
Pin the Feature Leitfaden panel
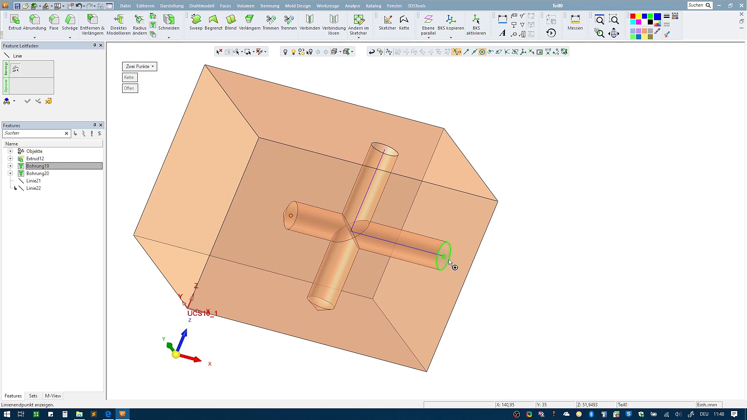click(x=95, y=45)
